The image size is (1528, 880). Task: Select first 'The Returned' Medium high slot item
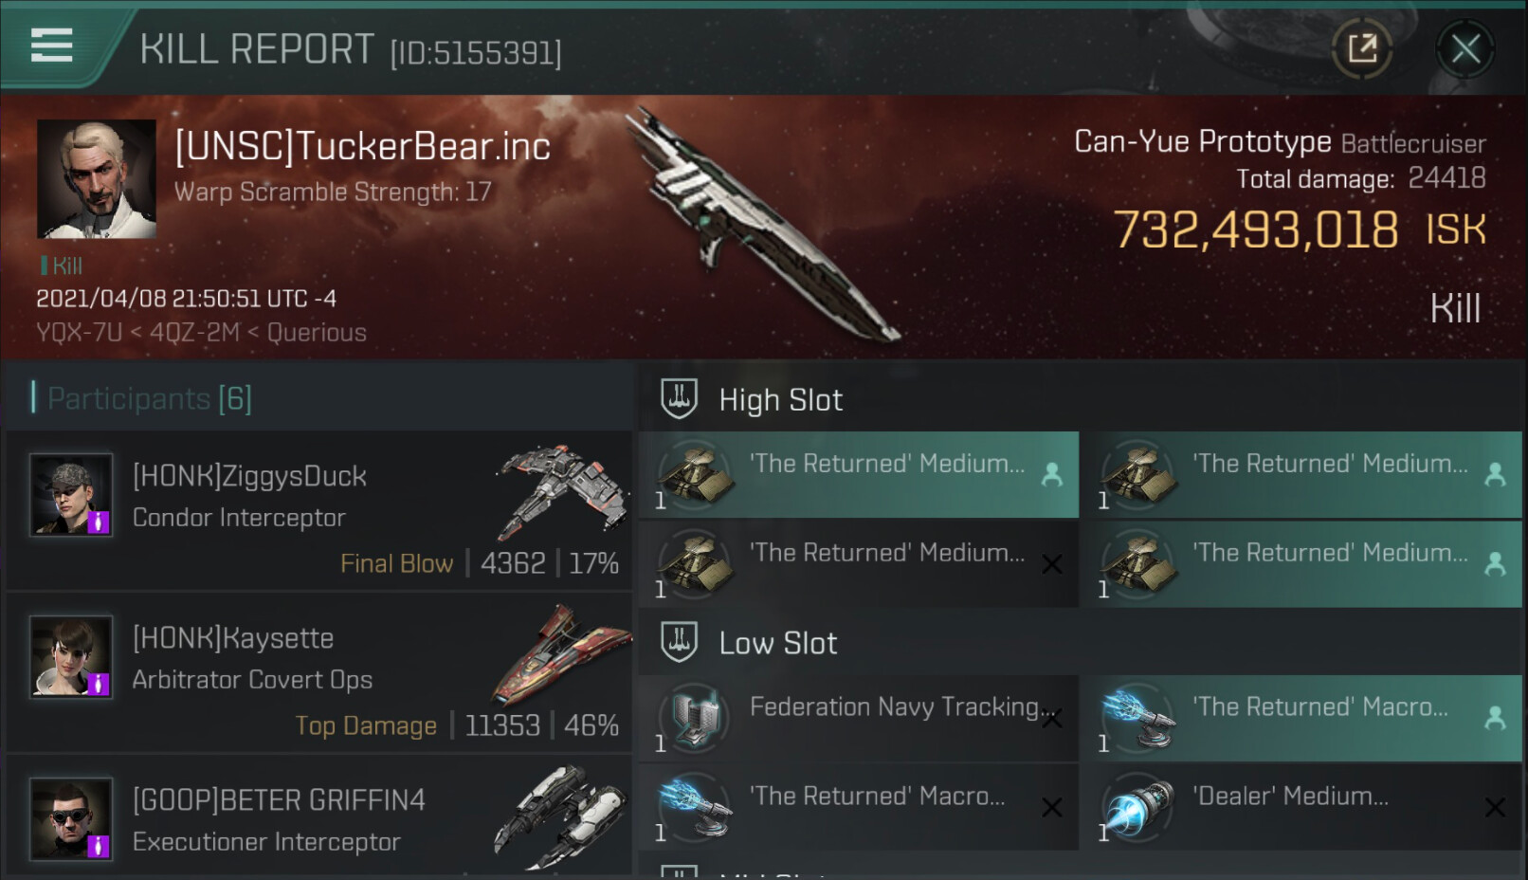[859, 475]
